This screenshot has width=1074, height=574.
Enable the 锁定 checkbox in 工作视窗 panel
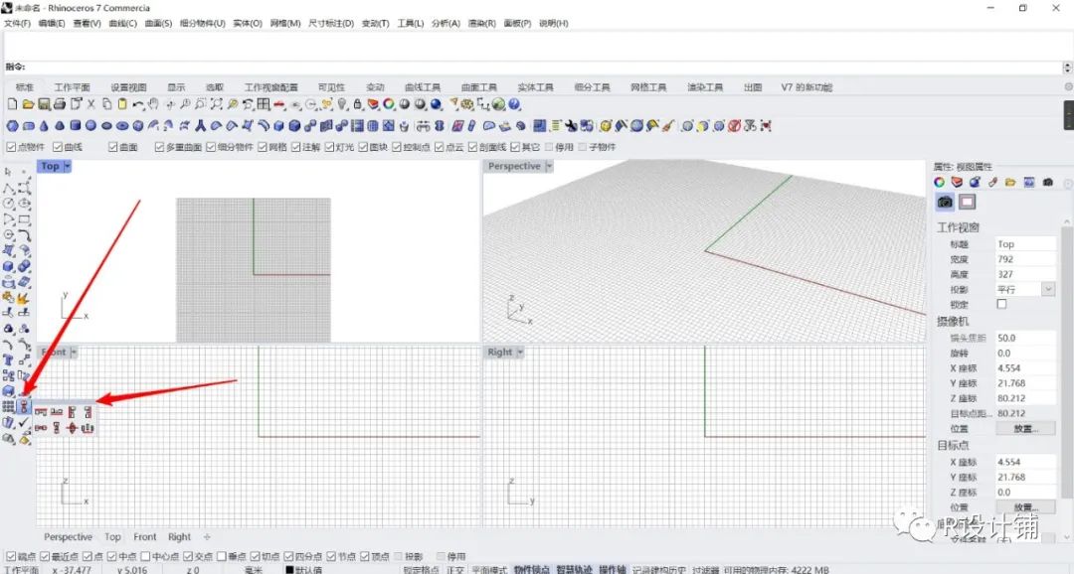pos(1002,303)
